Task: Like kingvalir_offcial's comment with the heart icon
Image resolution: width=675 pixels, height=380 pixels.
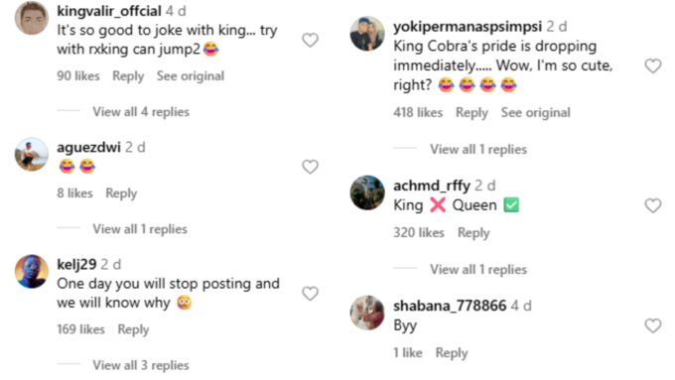Action: [x=310, y=40]
